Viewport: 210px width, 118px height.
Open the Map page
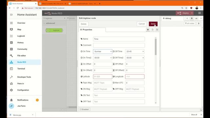coord(19,29)
